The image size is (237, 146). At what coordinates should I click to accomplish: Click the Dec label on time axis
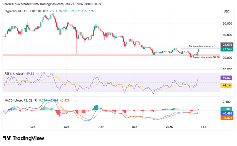(135, 127)
